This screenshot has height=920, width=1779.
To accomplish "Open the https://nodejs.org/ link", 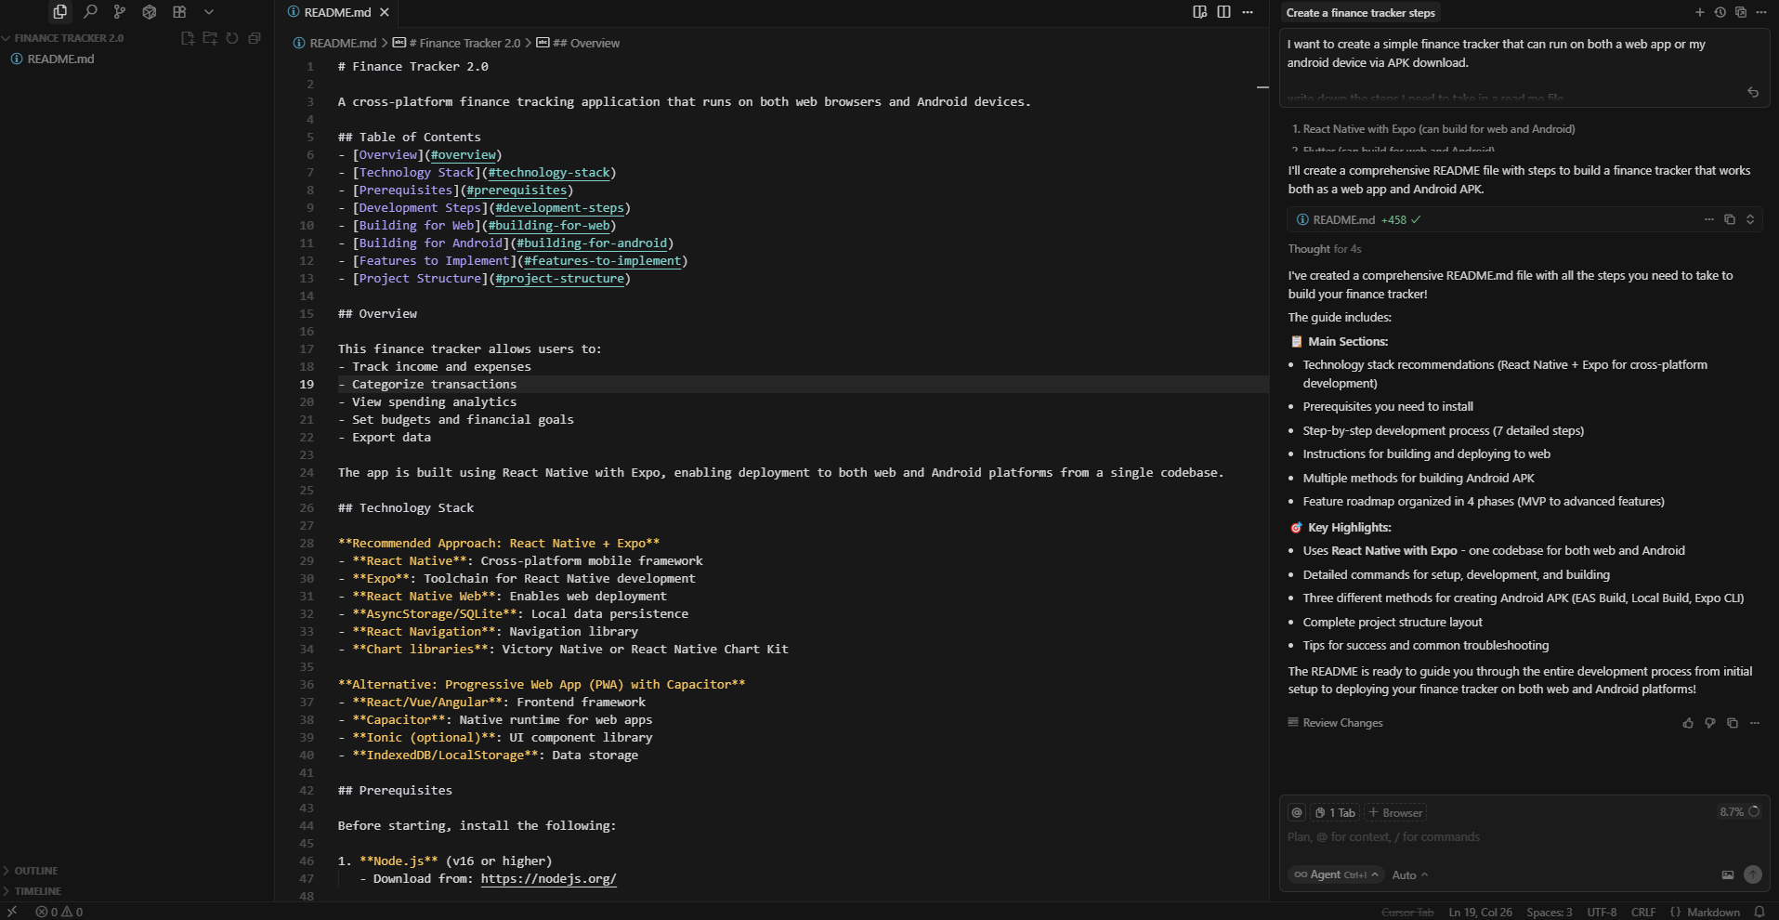I will (548, 879).
